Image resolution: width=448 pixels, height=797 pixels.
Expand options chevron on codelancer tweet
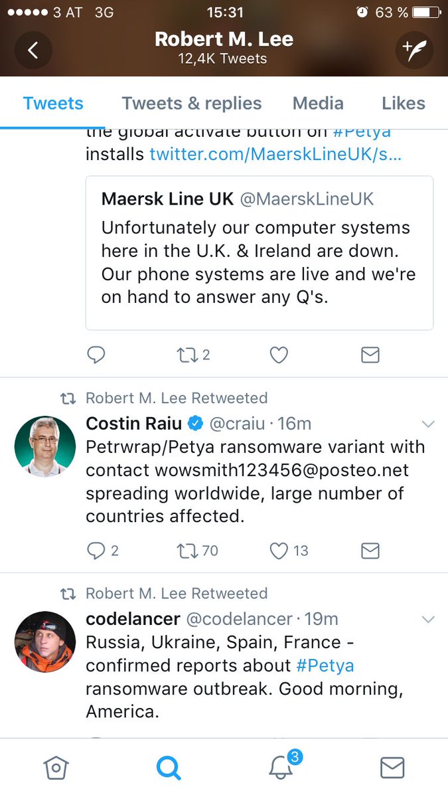point(428,619)
